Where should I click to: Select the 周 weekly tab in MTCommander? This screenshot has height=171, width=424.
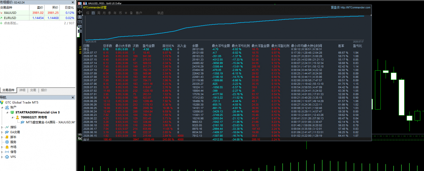pos(99,13)
